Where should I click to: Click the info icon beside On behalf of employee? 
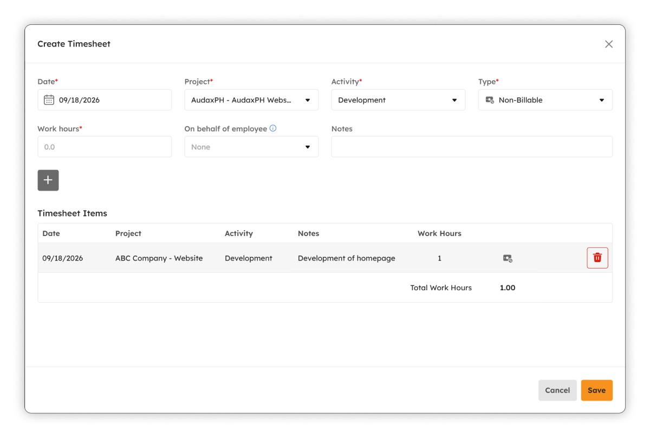273,128
